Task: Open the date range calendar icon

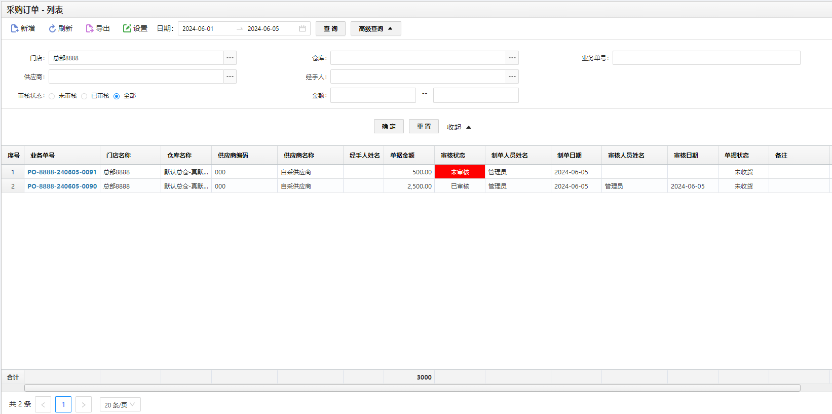Action: point(302,28)
